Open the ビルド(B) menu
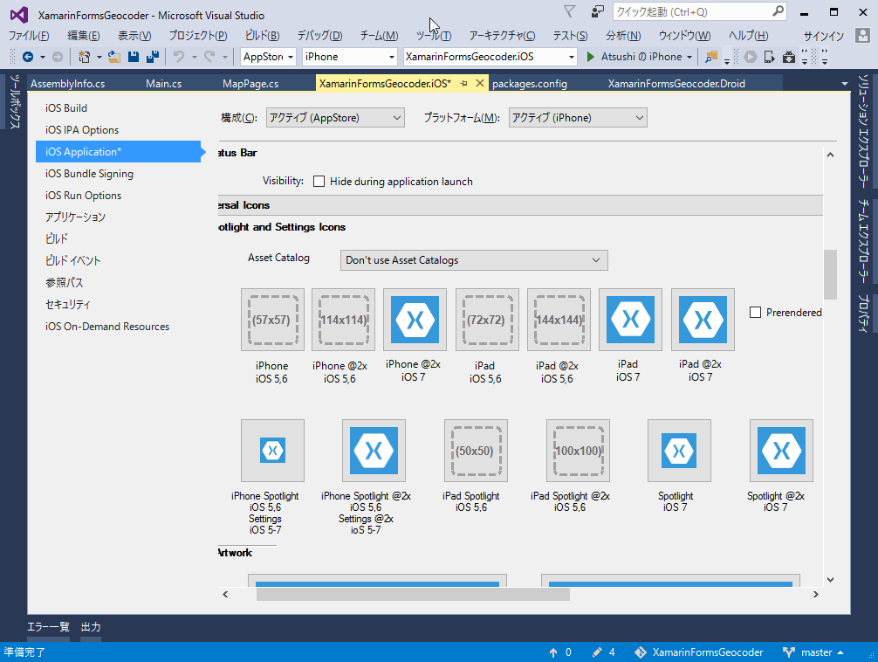 click(262, 35)
